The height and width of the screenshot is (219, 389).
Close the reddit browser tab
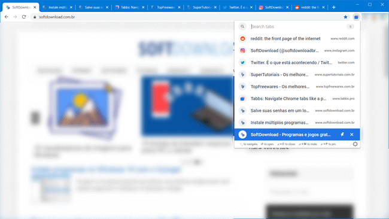[x=323, y=7]
